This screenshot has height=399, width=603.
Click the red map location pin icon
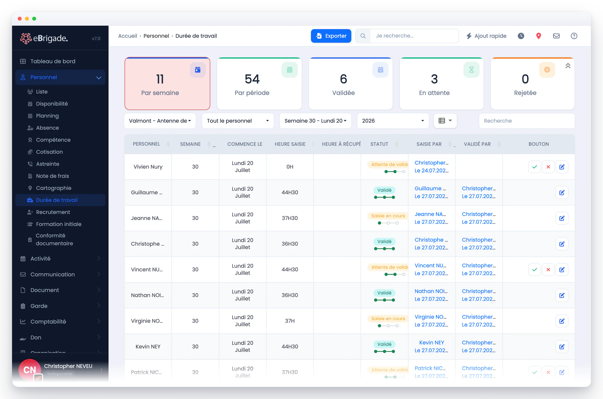point(539,36)
